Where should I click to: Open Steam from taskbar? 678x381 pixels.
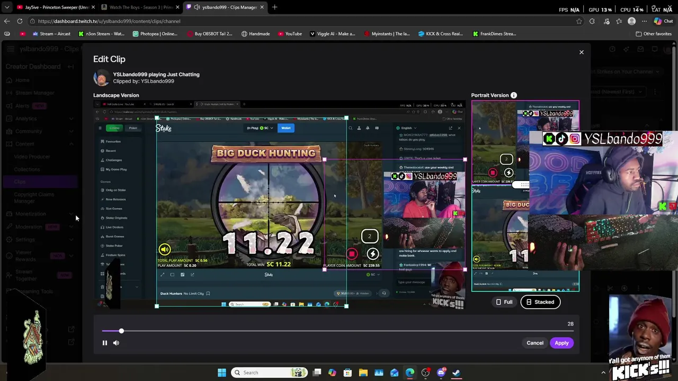click(457, 373)
